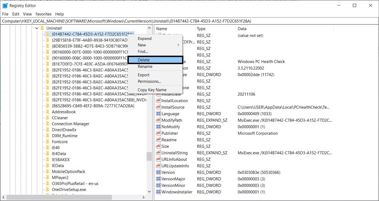Open the View menu
This screenshot has height=201, width=379.
point(27,14)
